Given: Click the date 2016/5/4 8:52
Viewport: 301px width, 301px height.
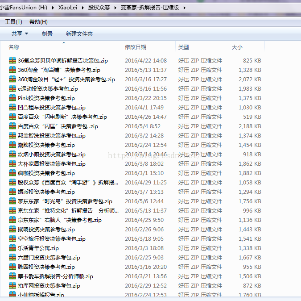Looking at the screenshot, I should click(143, 126).
